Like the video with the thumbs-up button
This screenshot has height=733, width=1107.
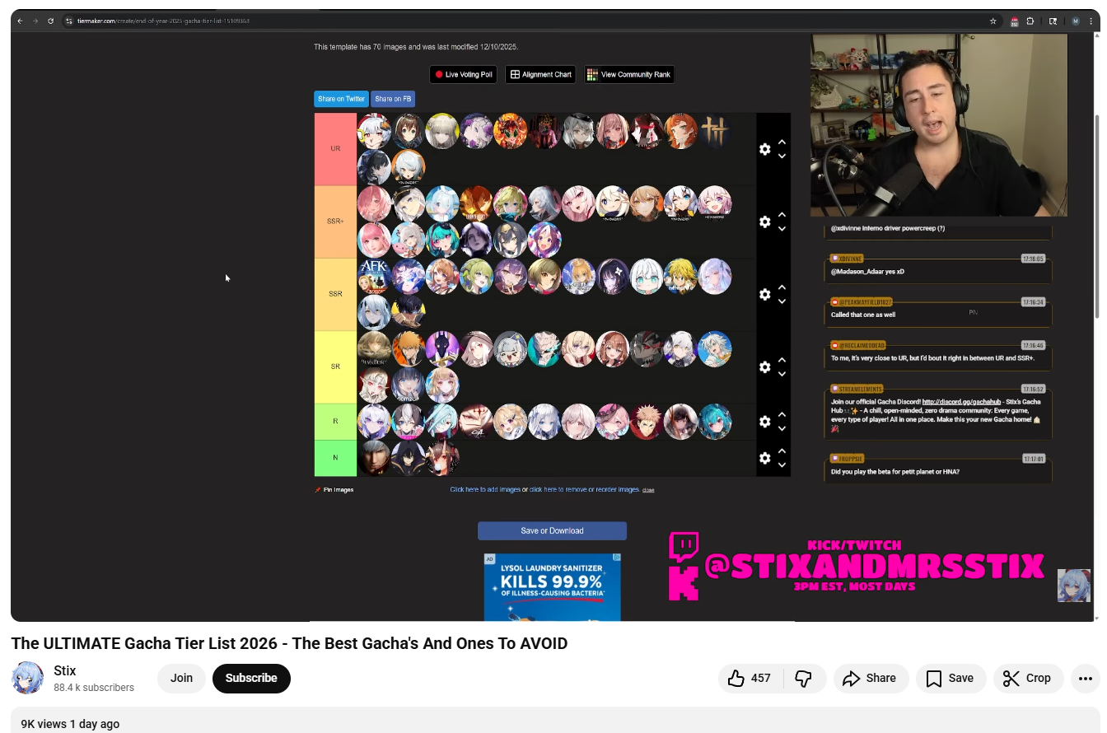point(750,678)
